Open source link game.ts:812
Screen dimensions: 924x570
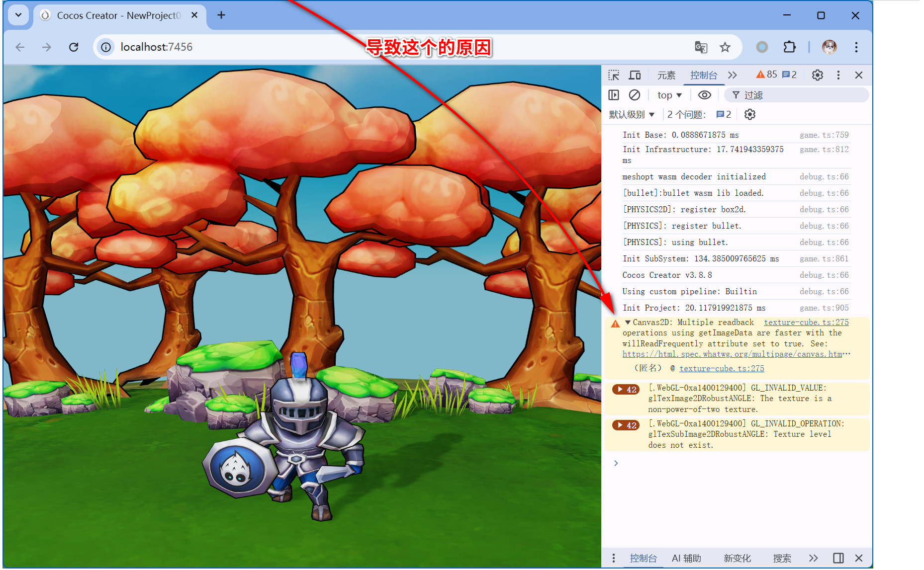pyautogui.click(x=824, y=150)
